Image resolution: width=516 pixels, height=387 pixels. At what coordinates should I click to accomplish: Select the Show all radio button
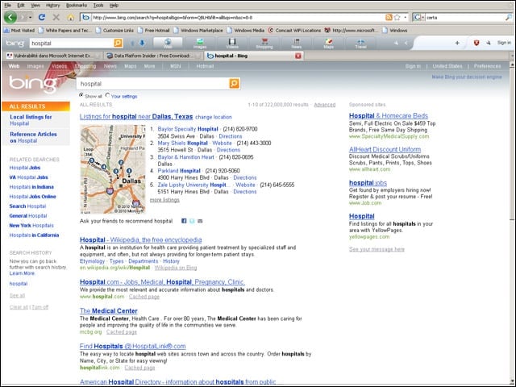(x=81, y=95)
